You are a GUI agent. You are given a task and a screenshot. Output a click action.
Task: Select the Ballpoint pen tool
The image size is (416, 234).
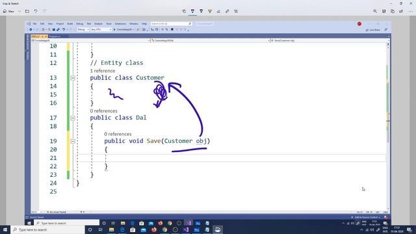[192, 12]
